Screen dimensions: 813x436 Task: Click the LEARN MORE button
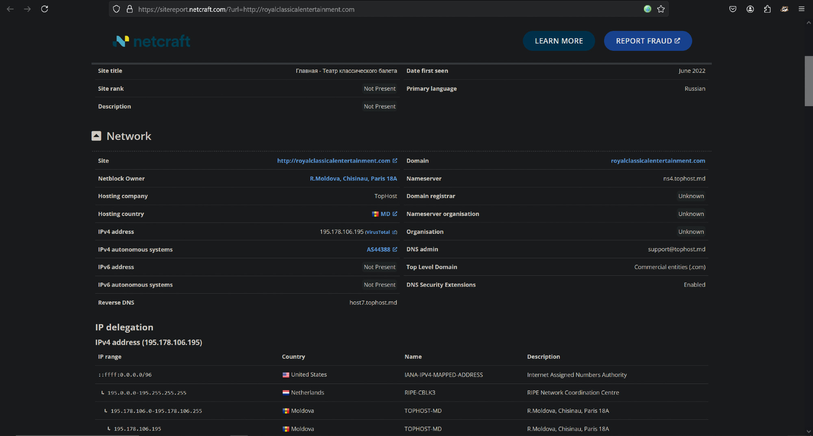[559, 41]
